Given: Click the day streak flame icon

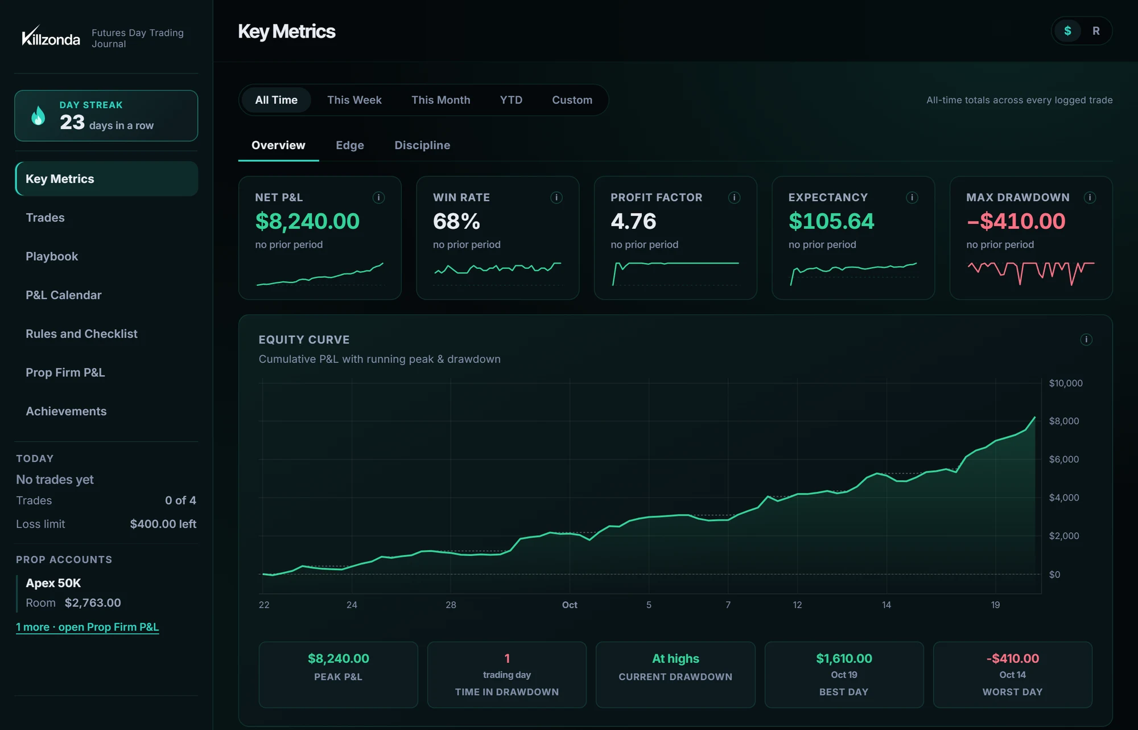Looking at the screenshot, I should pos(38,116).
